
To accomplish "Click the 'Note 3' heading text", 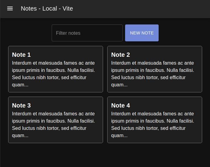I will (21, 105).
